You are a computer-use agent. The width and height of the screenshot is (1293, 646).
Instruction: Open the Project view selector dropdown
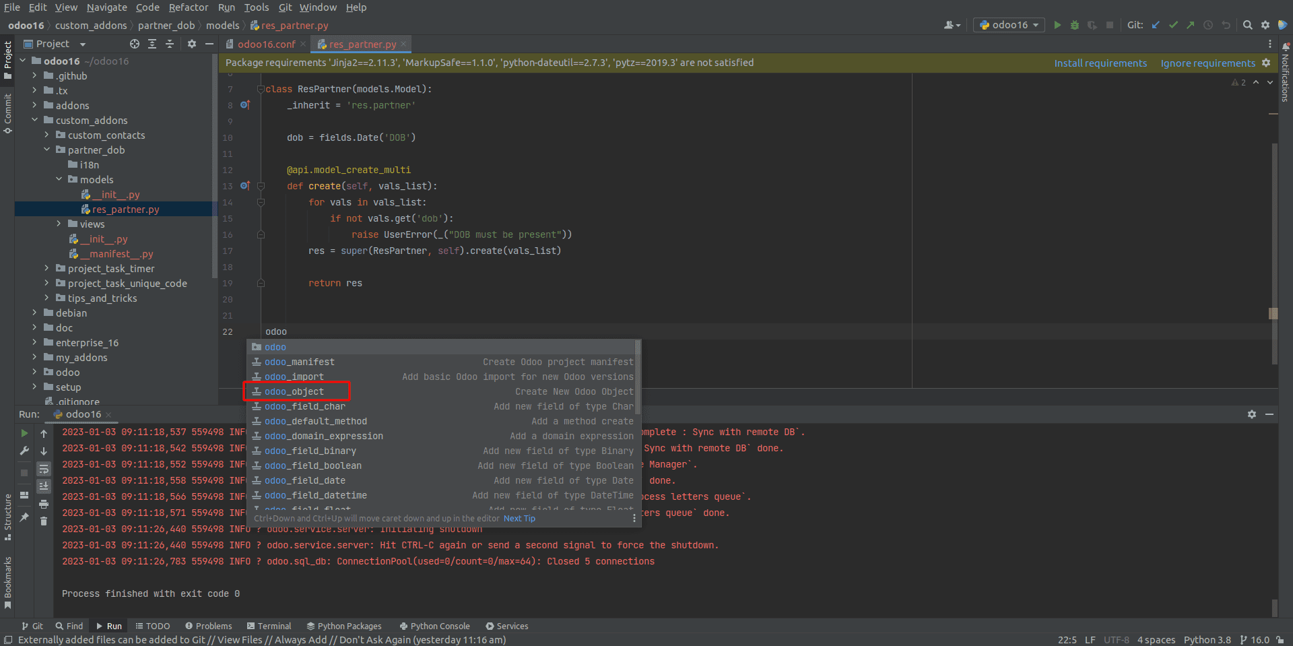coord(55,44)
